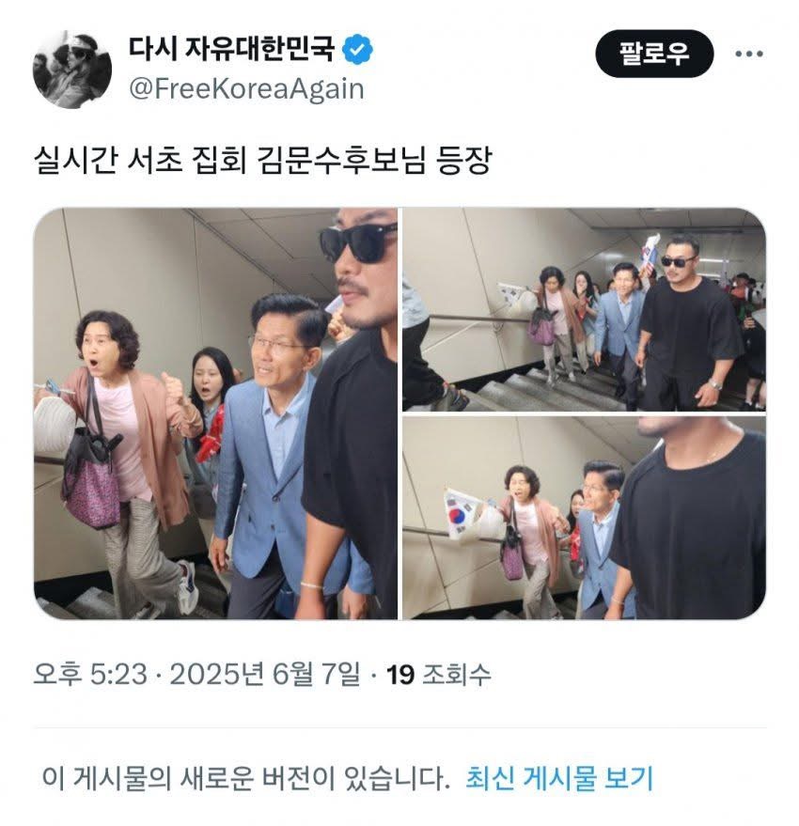This screenshot has width=799, height=826.
Task: Open the round profile avatar picture
Action: [72, 70]
